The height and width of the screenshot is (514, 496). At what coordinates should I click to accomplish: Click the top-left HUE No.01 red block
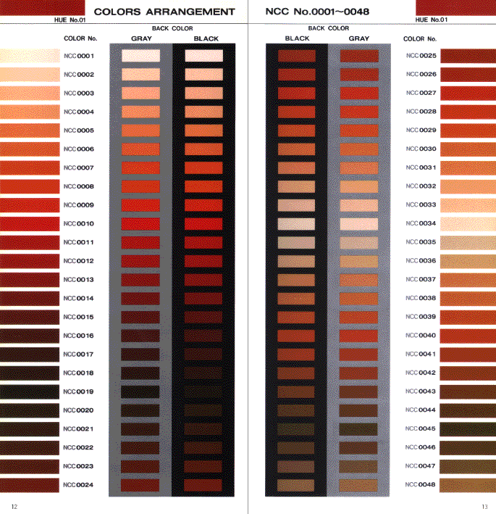coord(42,7)
